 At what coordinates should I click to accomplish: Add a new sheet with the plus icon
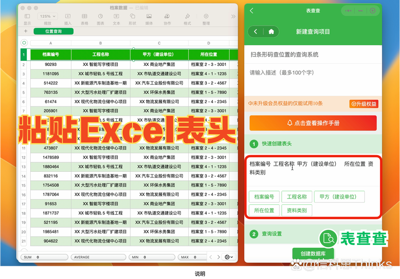(x=26, y=31)
